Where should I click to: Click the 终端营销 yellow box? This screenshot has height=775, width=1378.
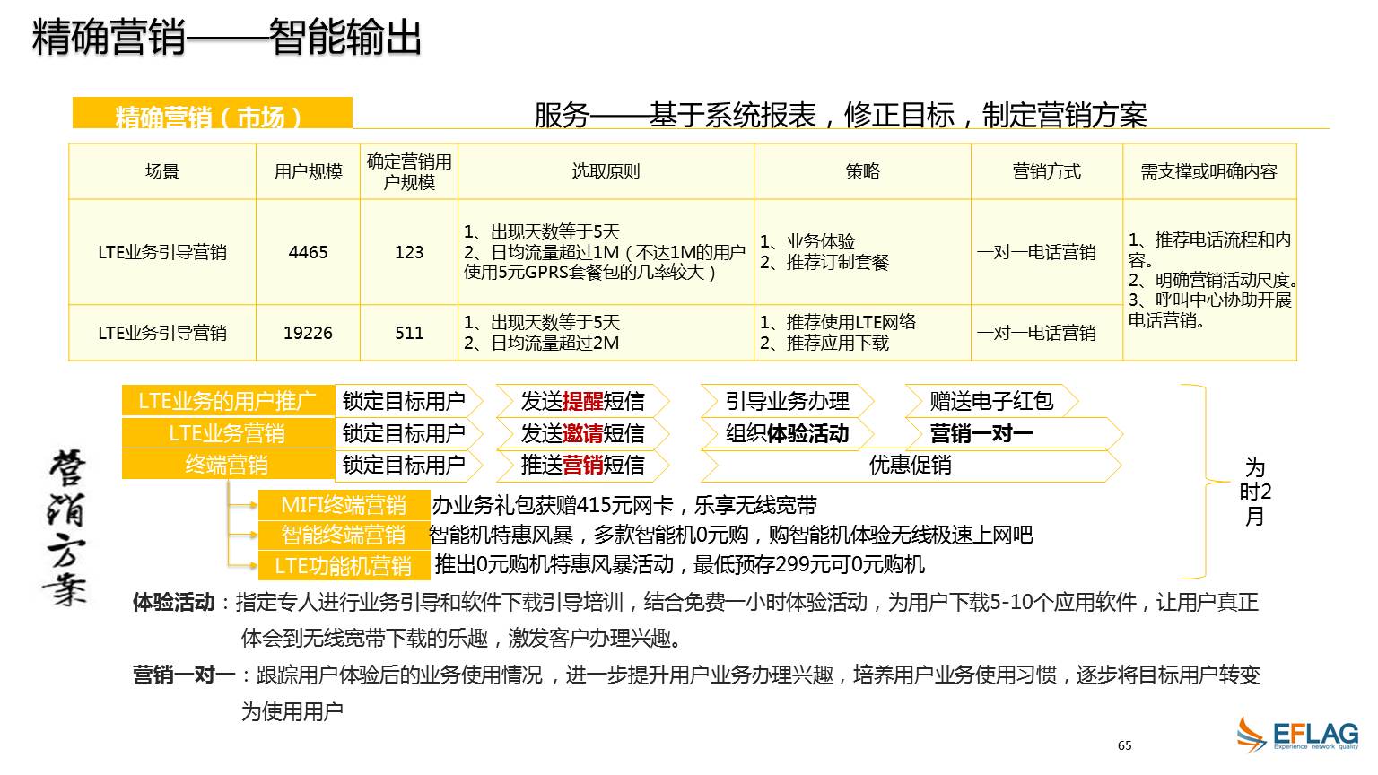click(228, 465)
